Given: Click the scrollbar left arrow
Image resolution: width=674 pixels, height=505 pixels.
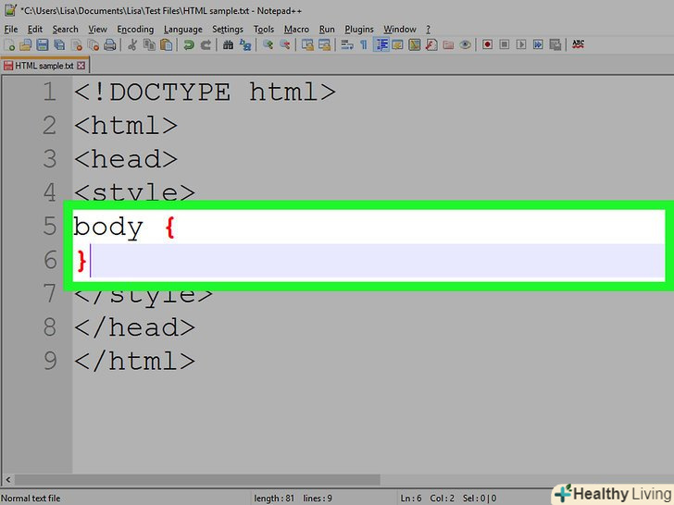Looking at the screenshot, I should click(8, 479).
